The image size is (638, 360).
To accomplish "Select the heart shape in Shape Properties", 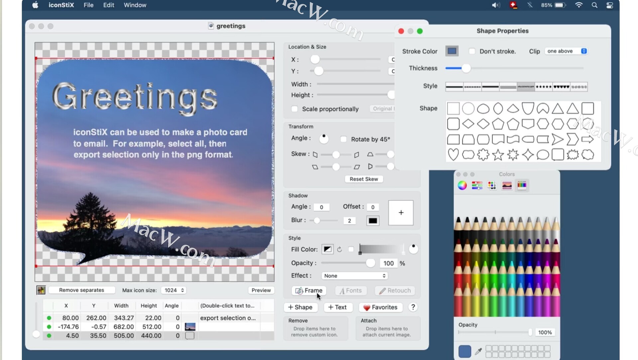I will (x=453, y=154).
